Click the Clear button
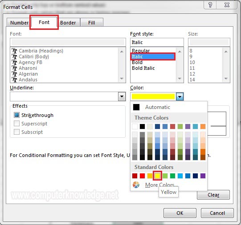The width and height of the screenshot is (241, 225). pos(213,195)
